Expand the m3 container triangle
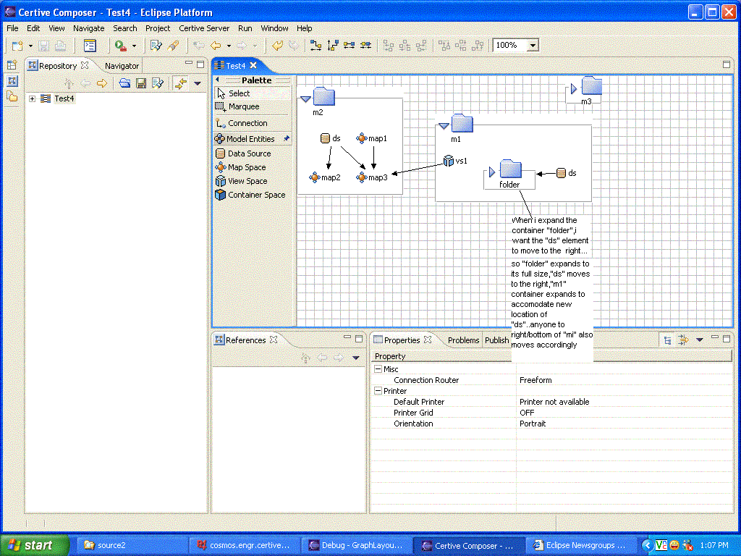Image resolution: width=741 pixels, height=556 pixels. (x=574, y=88)
